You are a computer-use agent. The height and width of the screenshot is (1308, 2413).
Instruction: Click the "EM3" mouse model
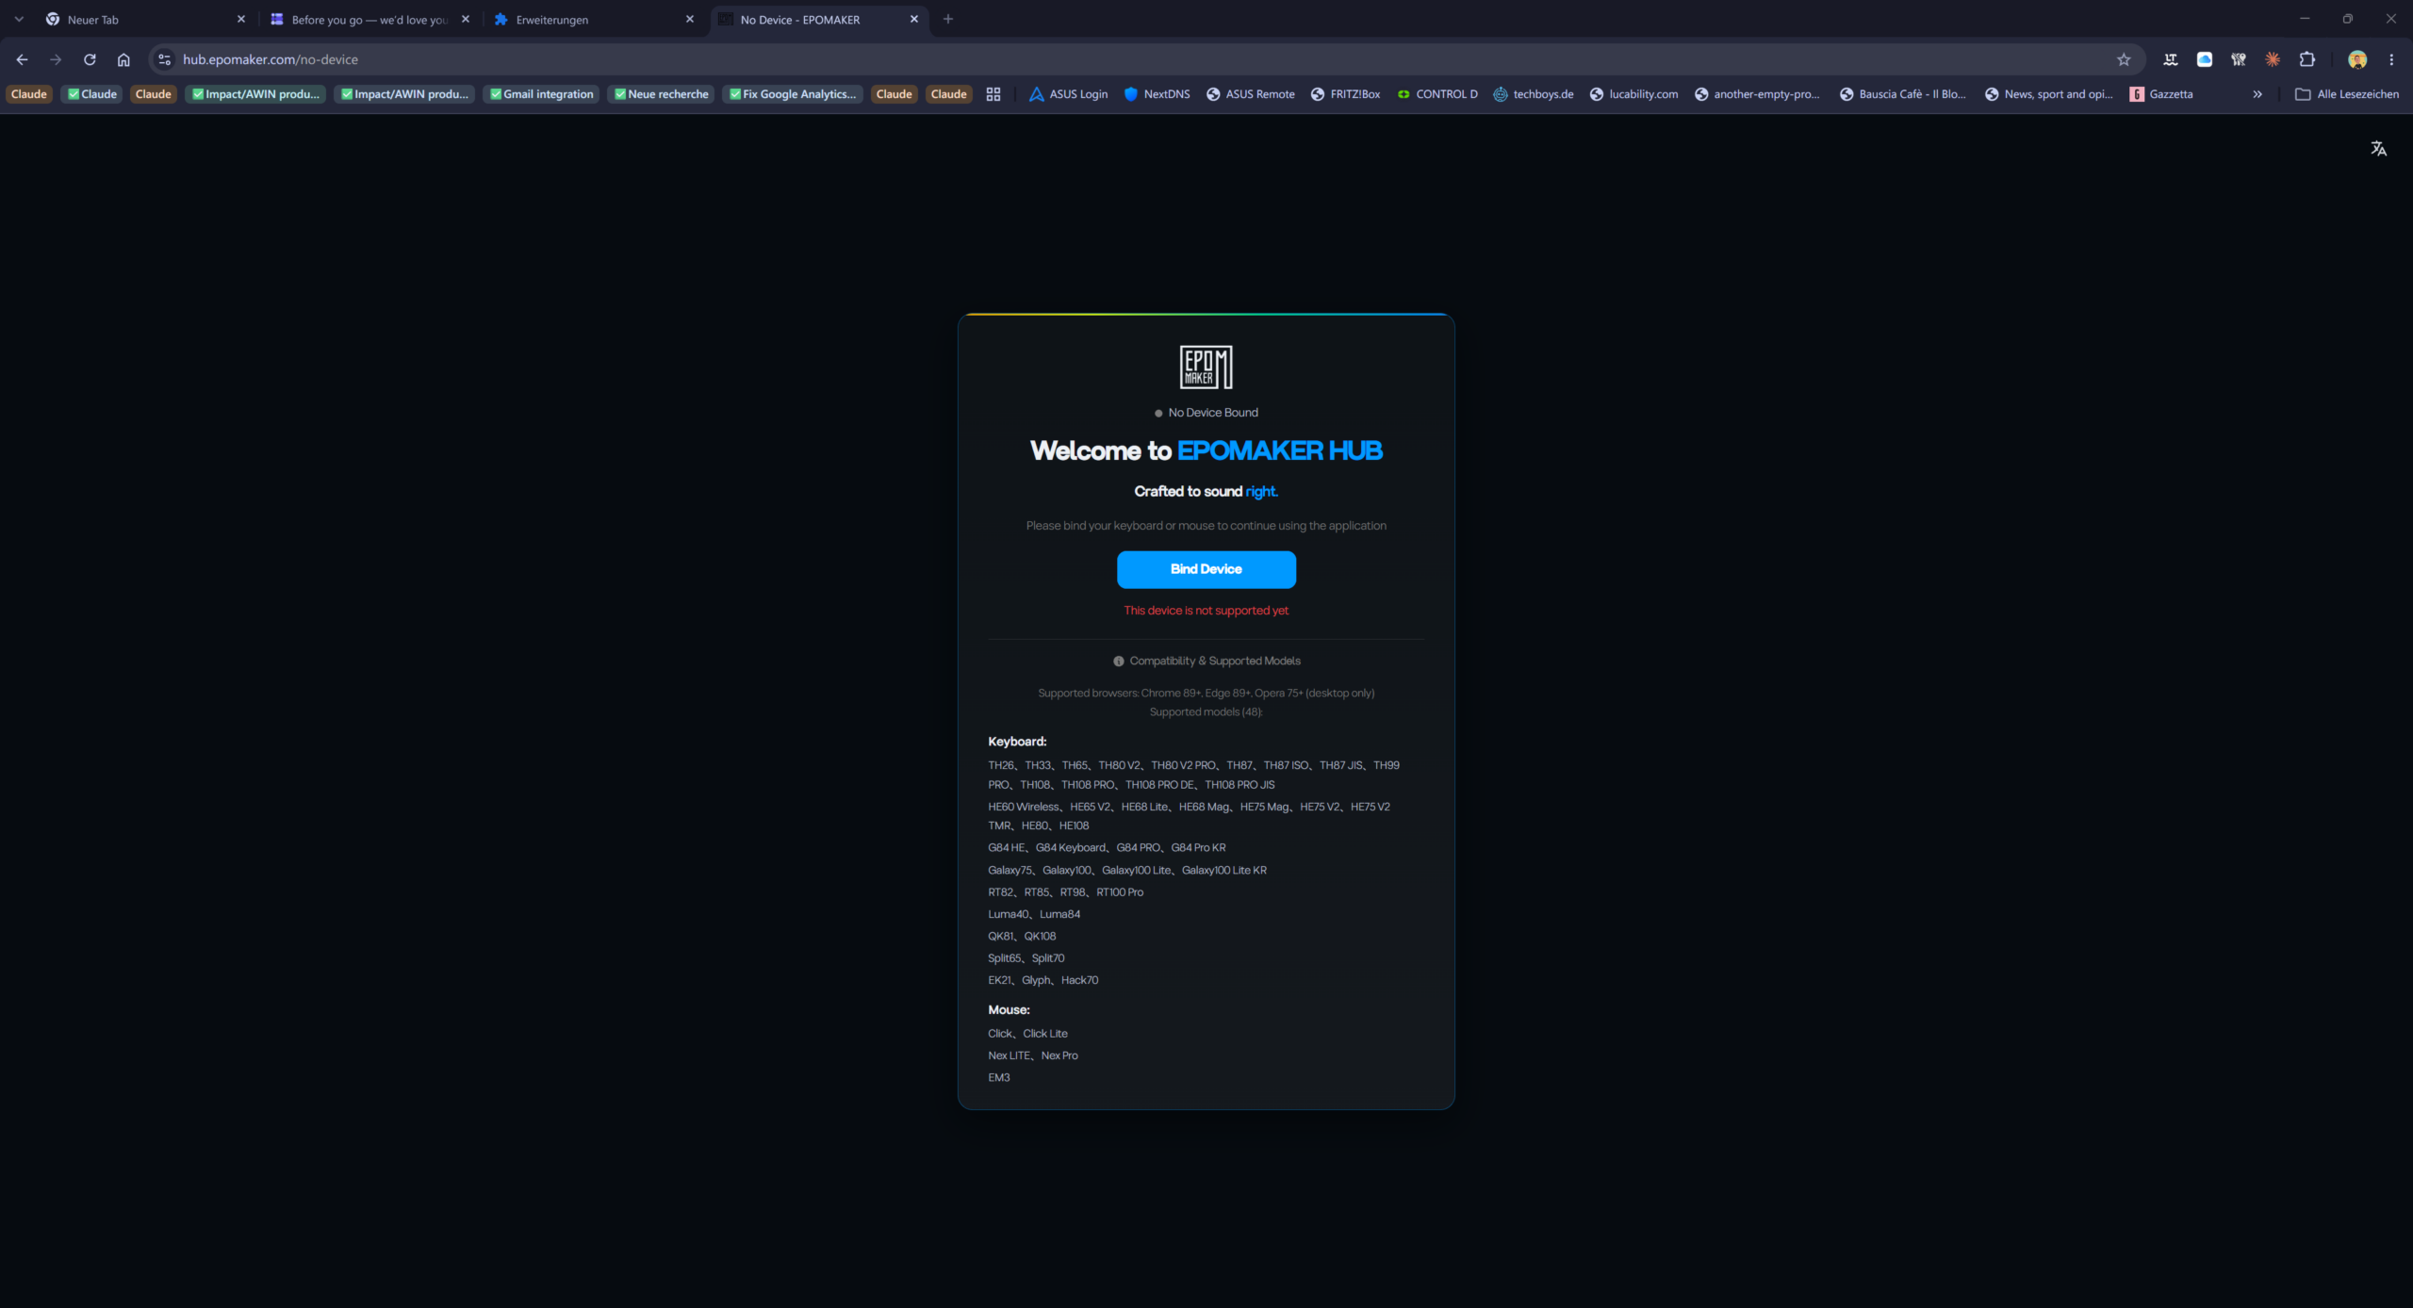pyautogui.click(x=999, y=1078)
